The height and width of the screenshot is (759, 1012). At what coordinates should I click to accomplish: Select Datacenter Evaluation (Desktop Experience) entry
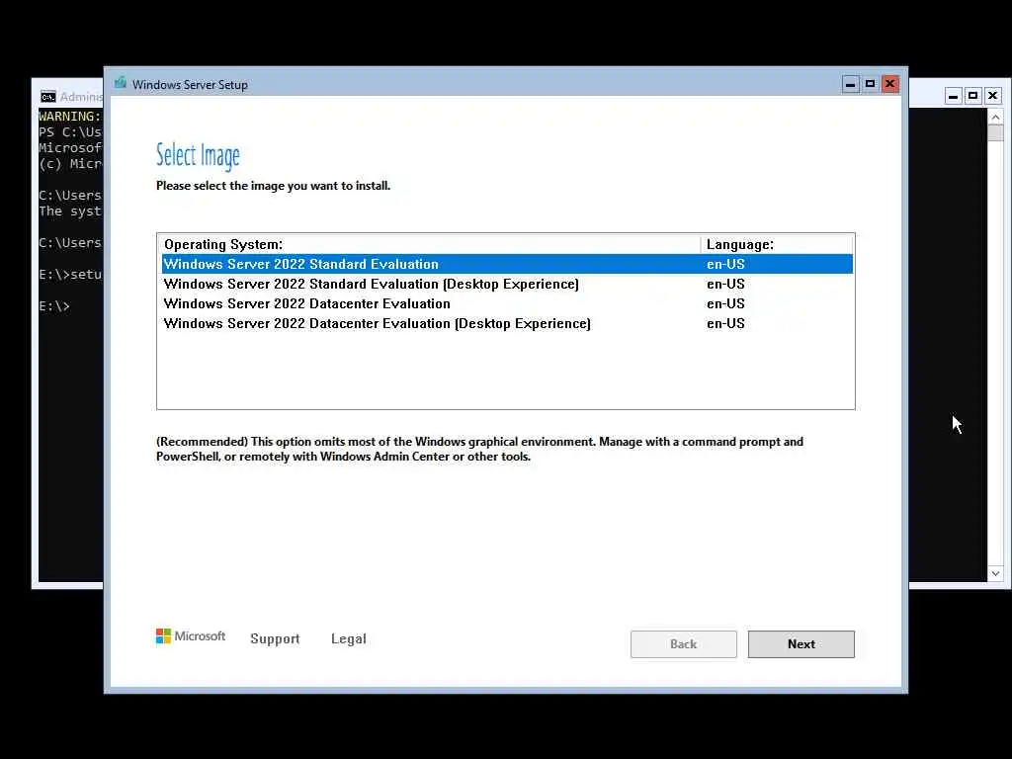pyautogui.click(x=507, y=323)
